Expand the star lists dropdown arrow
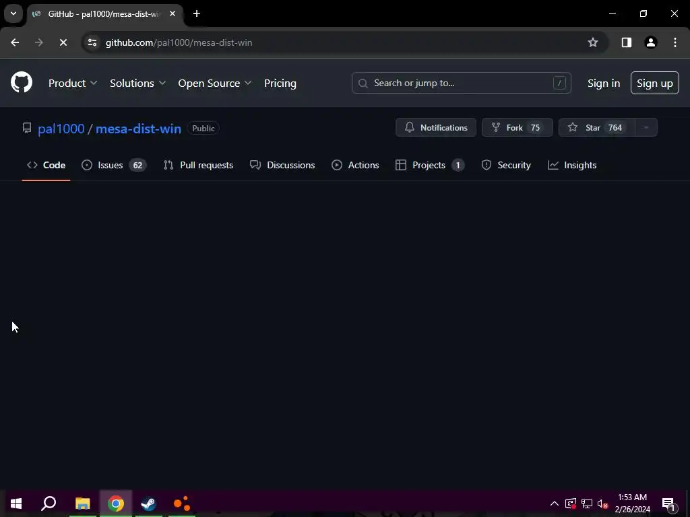The width and height of the screenshot is (690, 517). pos(646,127)
